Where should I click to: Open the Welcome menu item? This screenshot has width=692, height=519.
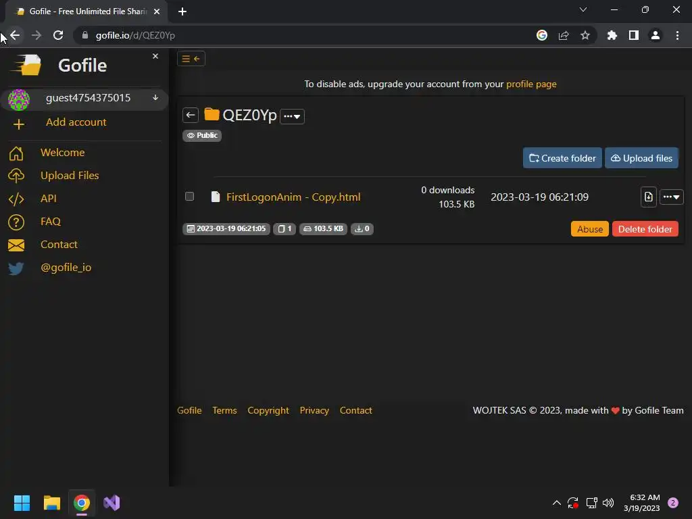point(63,152)
